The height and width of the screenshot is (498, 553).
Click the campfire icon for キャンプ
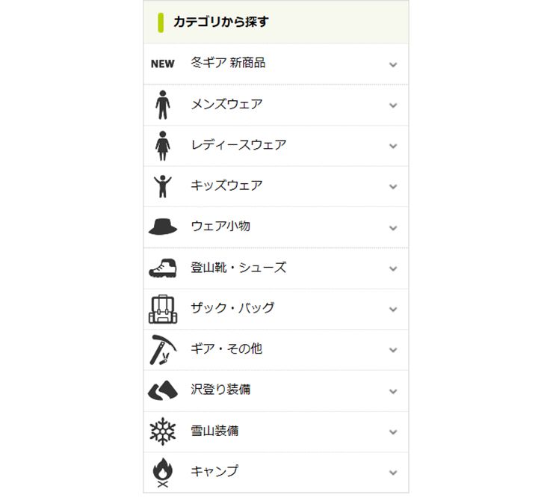click(163, 472)
